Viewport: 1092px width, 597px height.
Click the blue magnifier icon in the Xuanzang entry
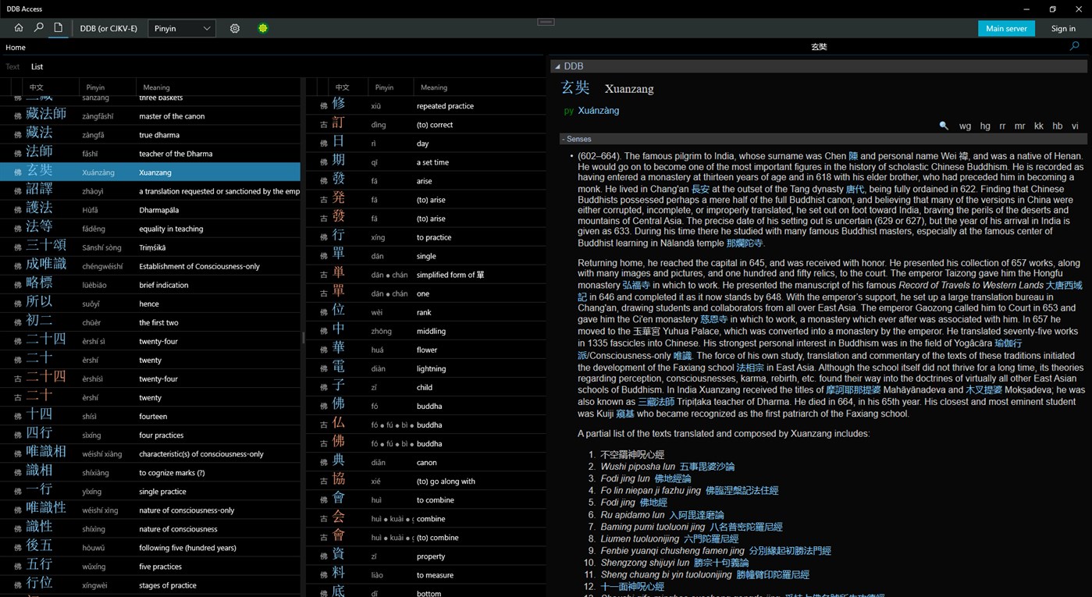(x=944, y=126)
